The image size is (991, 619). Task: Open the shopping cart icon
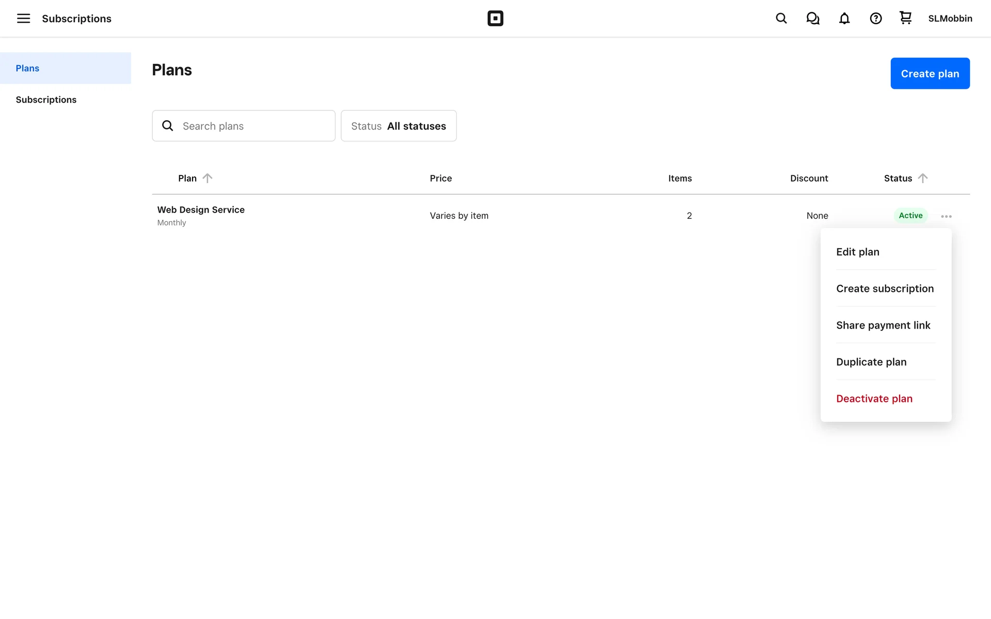pyautogui.click(x=905, y=18)
